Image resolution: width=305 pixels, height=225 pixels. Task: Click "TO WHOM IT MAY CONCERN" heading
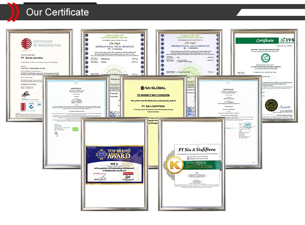click(x=153, y=95)
